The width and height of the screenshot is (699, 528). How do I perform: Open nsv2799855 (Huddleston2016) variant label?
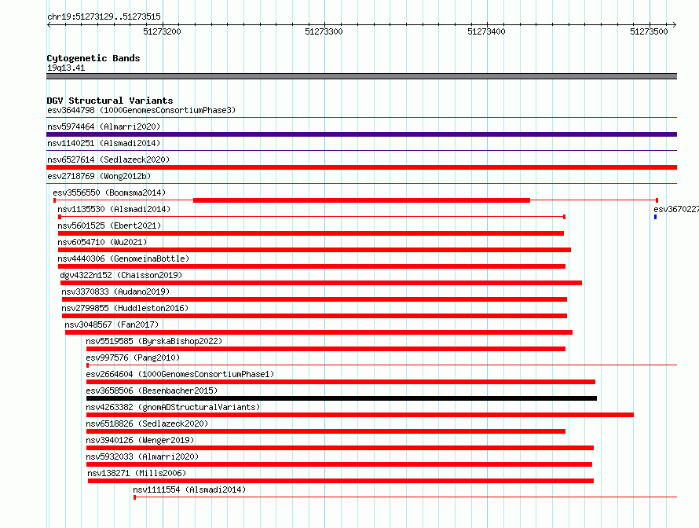point(125,308)
